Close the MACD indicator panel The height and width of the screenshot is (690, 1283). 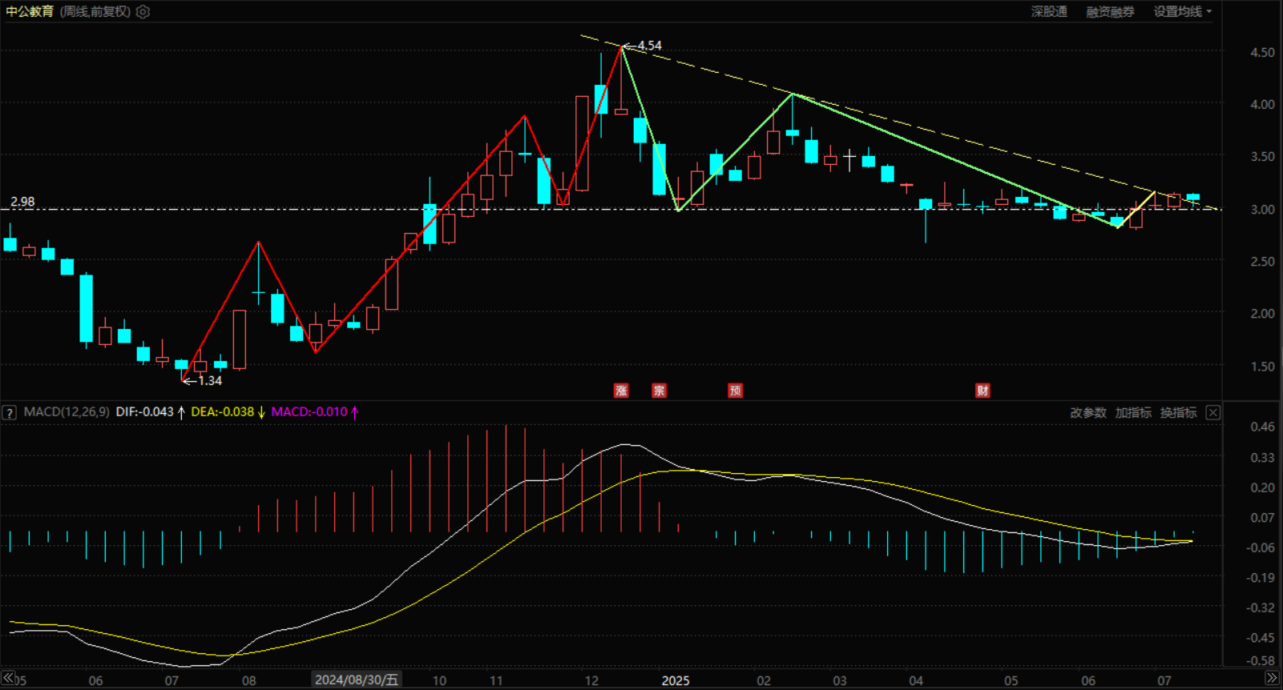[1213, 412]
